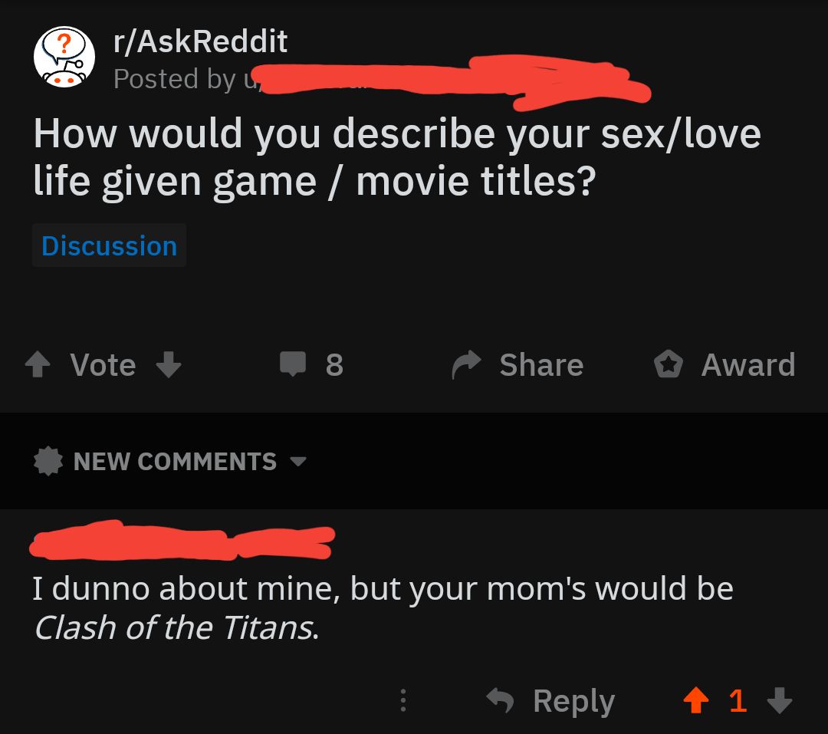
Task: Open the r/AskReddit subreddit link
Action: coord(200,41)
